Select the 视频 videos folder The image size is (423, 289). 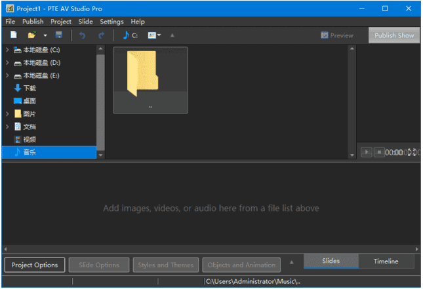tap(25, 140)
